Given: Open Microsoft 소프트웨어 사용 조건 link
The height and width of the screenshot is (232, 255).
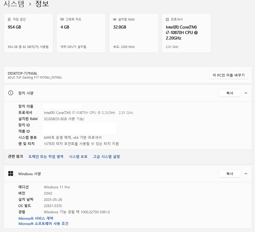Looking at the screenshot, I should [43, 224].
